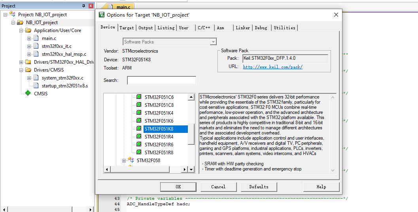Click description pane scroll down arrow
This screenshot has height=212, width=418.
coord(333,170)
